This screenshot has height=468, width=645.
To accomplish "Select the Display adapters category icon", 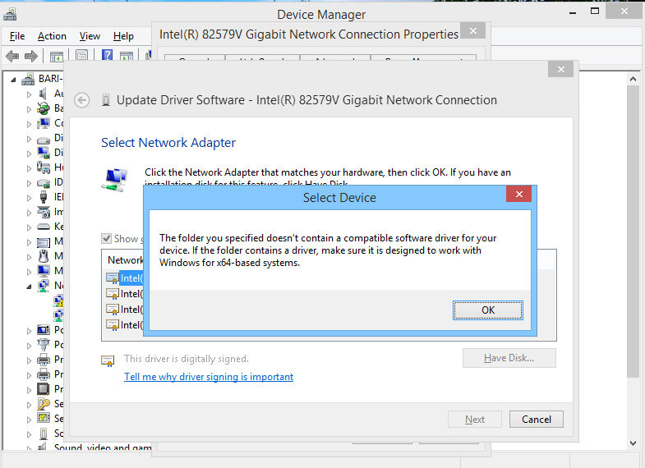I will (x=44, y=153).
